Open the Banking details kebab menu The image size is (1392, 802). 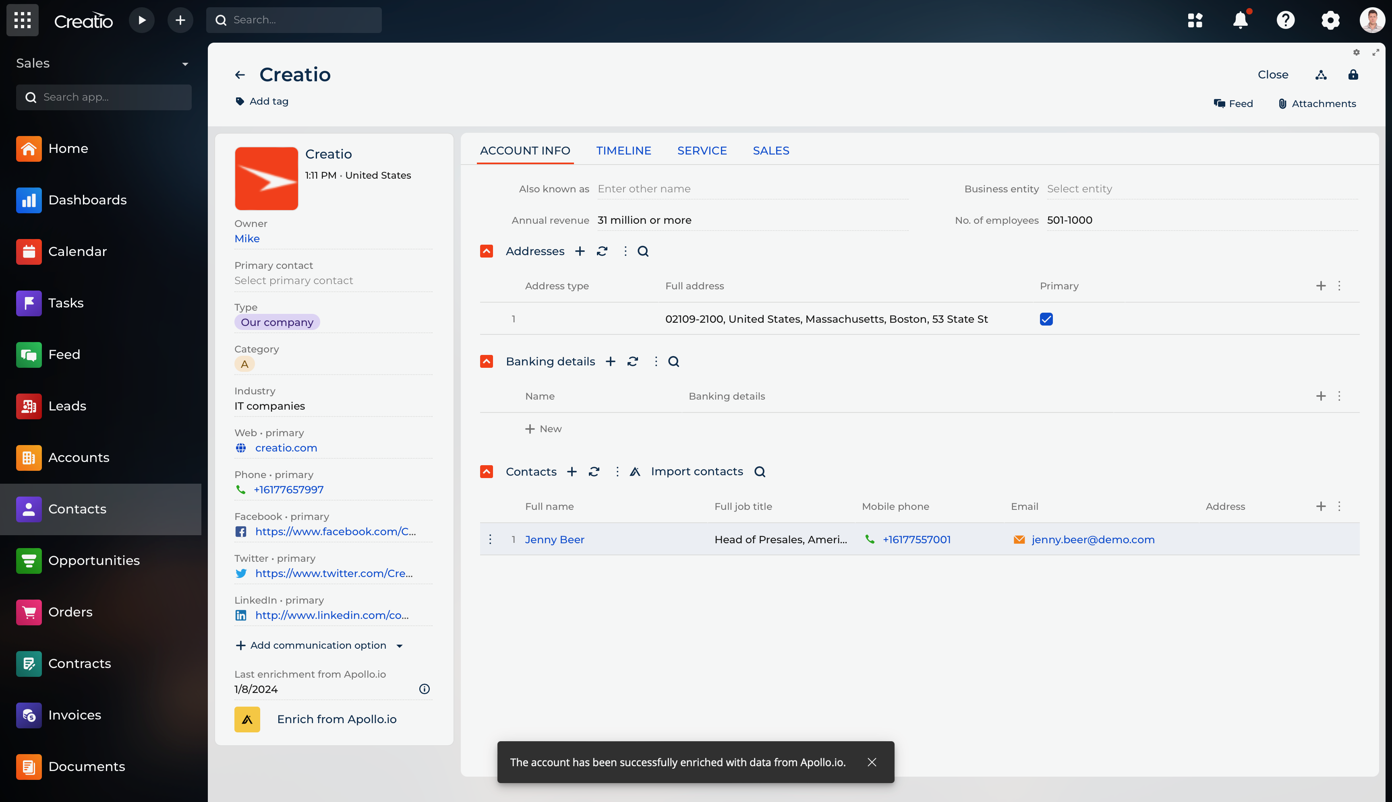coord(655,361)
